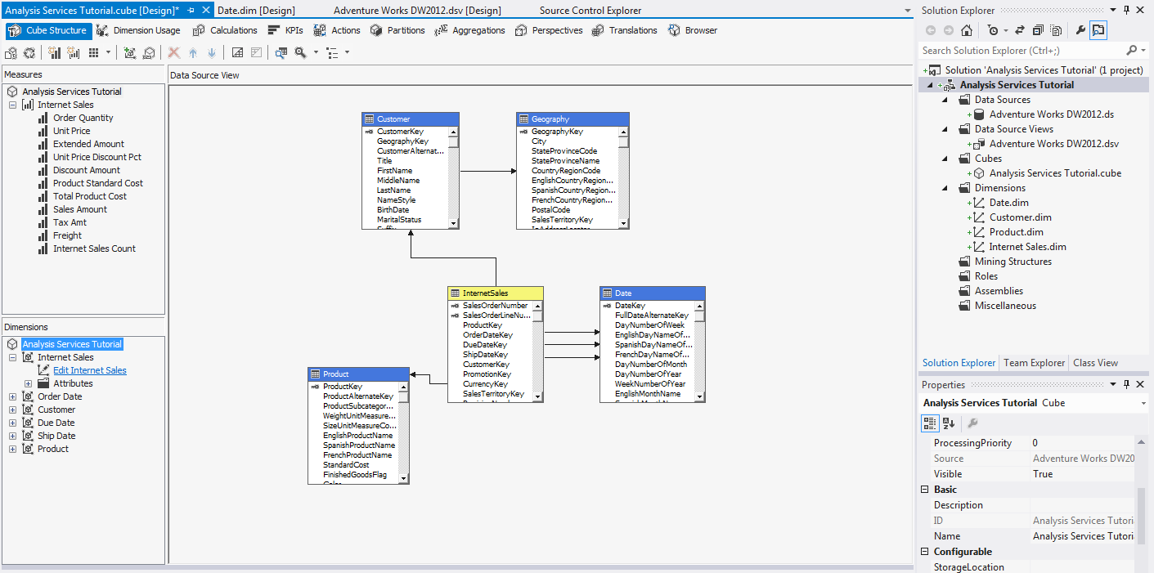
Task: Expand the Attributes node under Internet Sales
Action: [x=28, y=383]
